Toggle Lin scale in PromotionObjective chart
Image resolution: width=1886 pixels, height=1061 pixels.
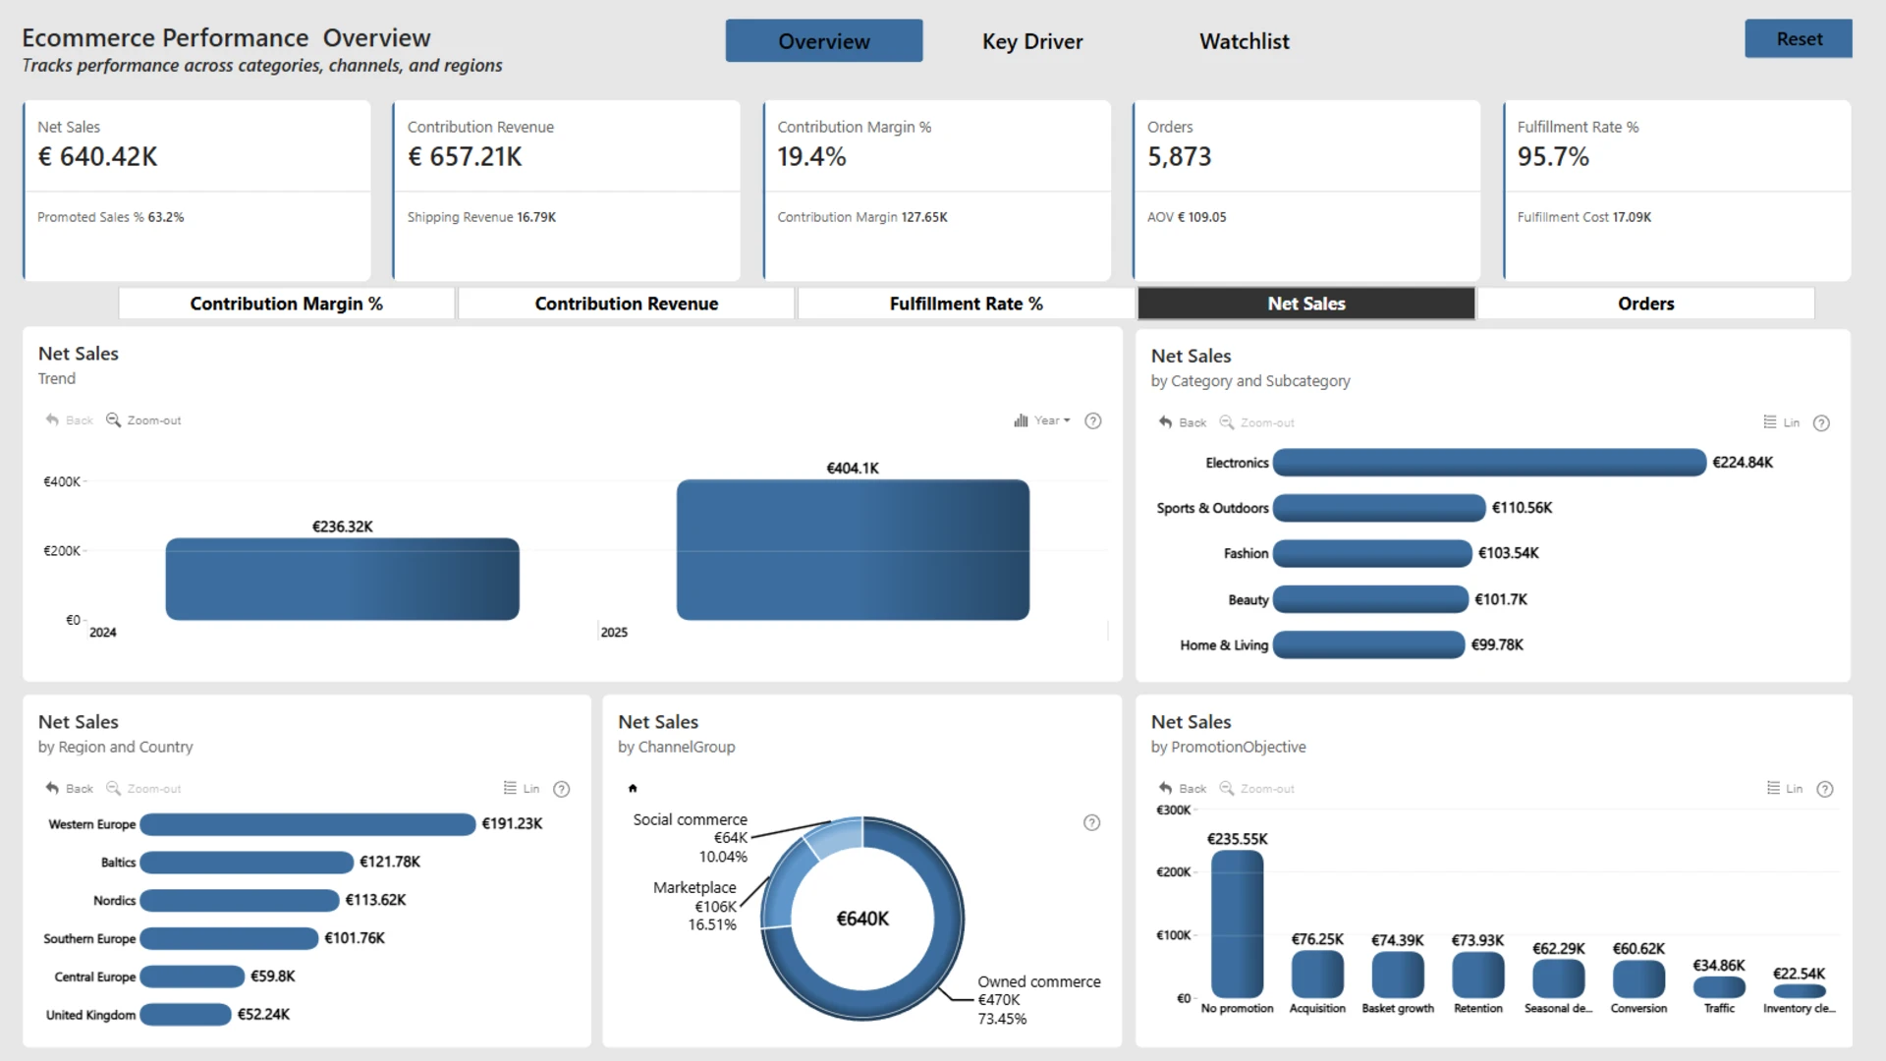(x=1785, y=789)
